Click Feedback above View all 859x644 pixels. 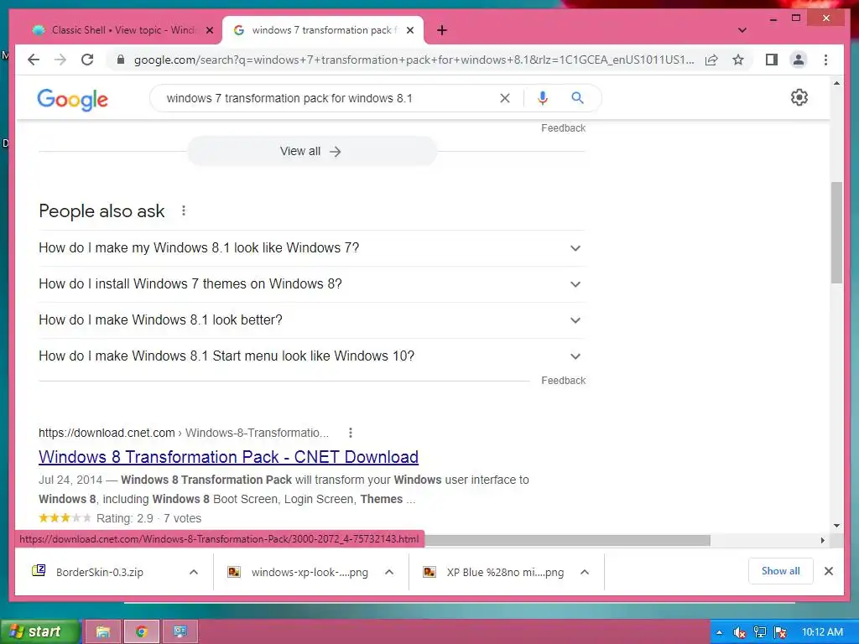[x=563, y=128]
